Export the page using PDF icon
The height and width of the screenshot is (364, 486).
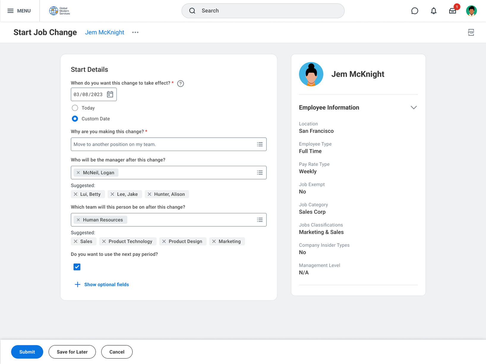471,32
